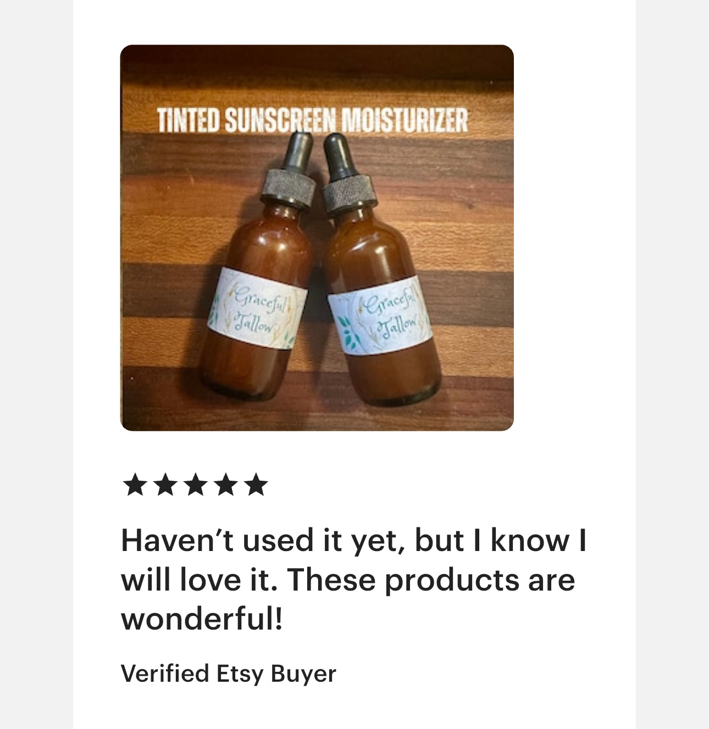Click the gray margin left of the card
The height and width of the screenshot is (729, 709).
click(36, 364)
